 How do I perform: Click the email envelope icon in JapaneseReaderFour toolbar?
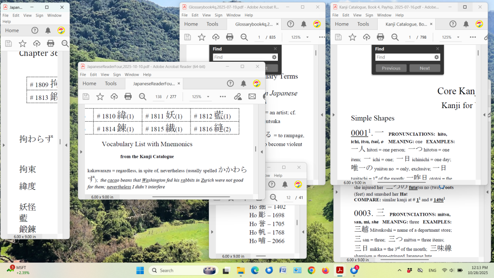point(252,97)
